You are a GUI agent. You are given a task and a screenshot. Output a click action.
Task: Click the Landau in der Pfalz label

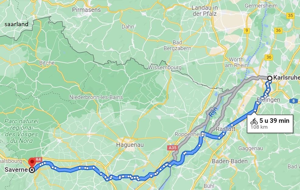click(205, 11)
